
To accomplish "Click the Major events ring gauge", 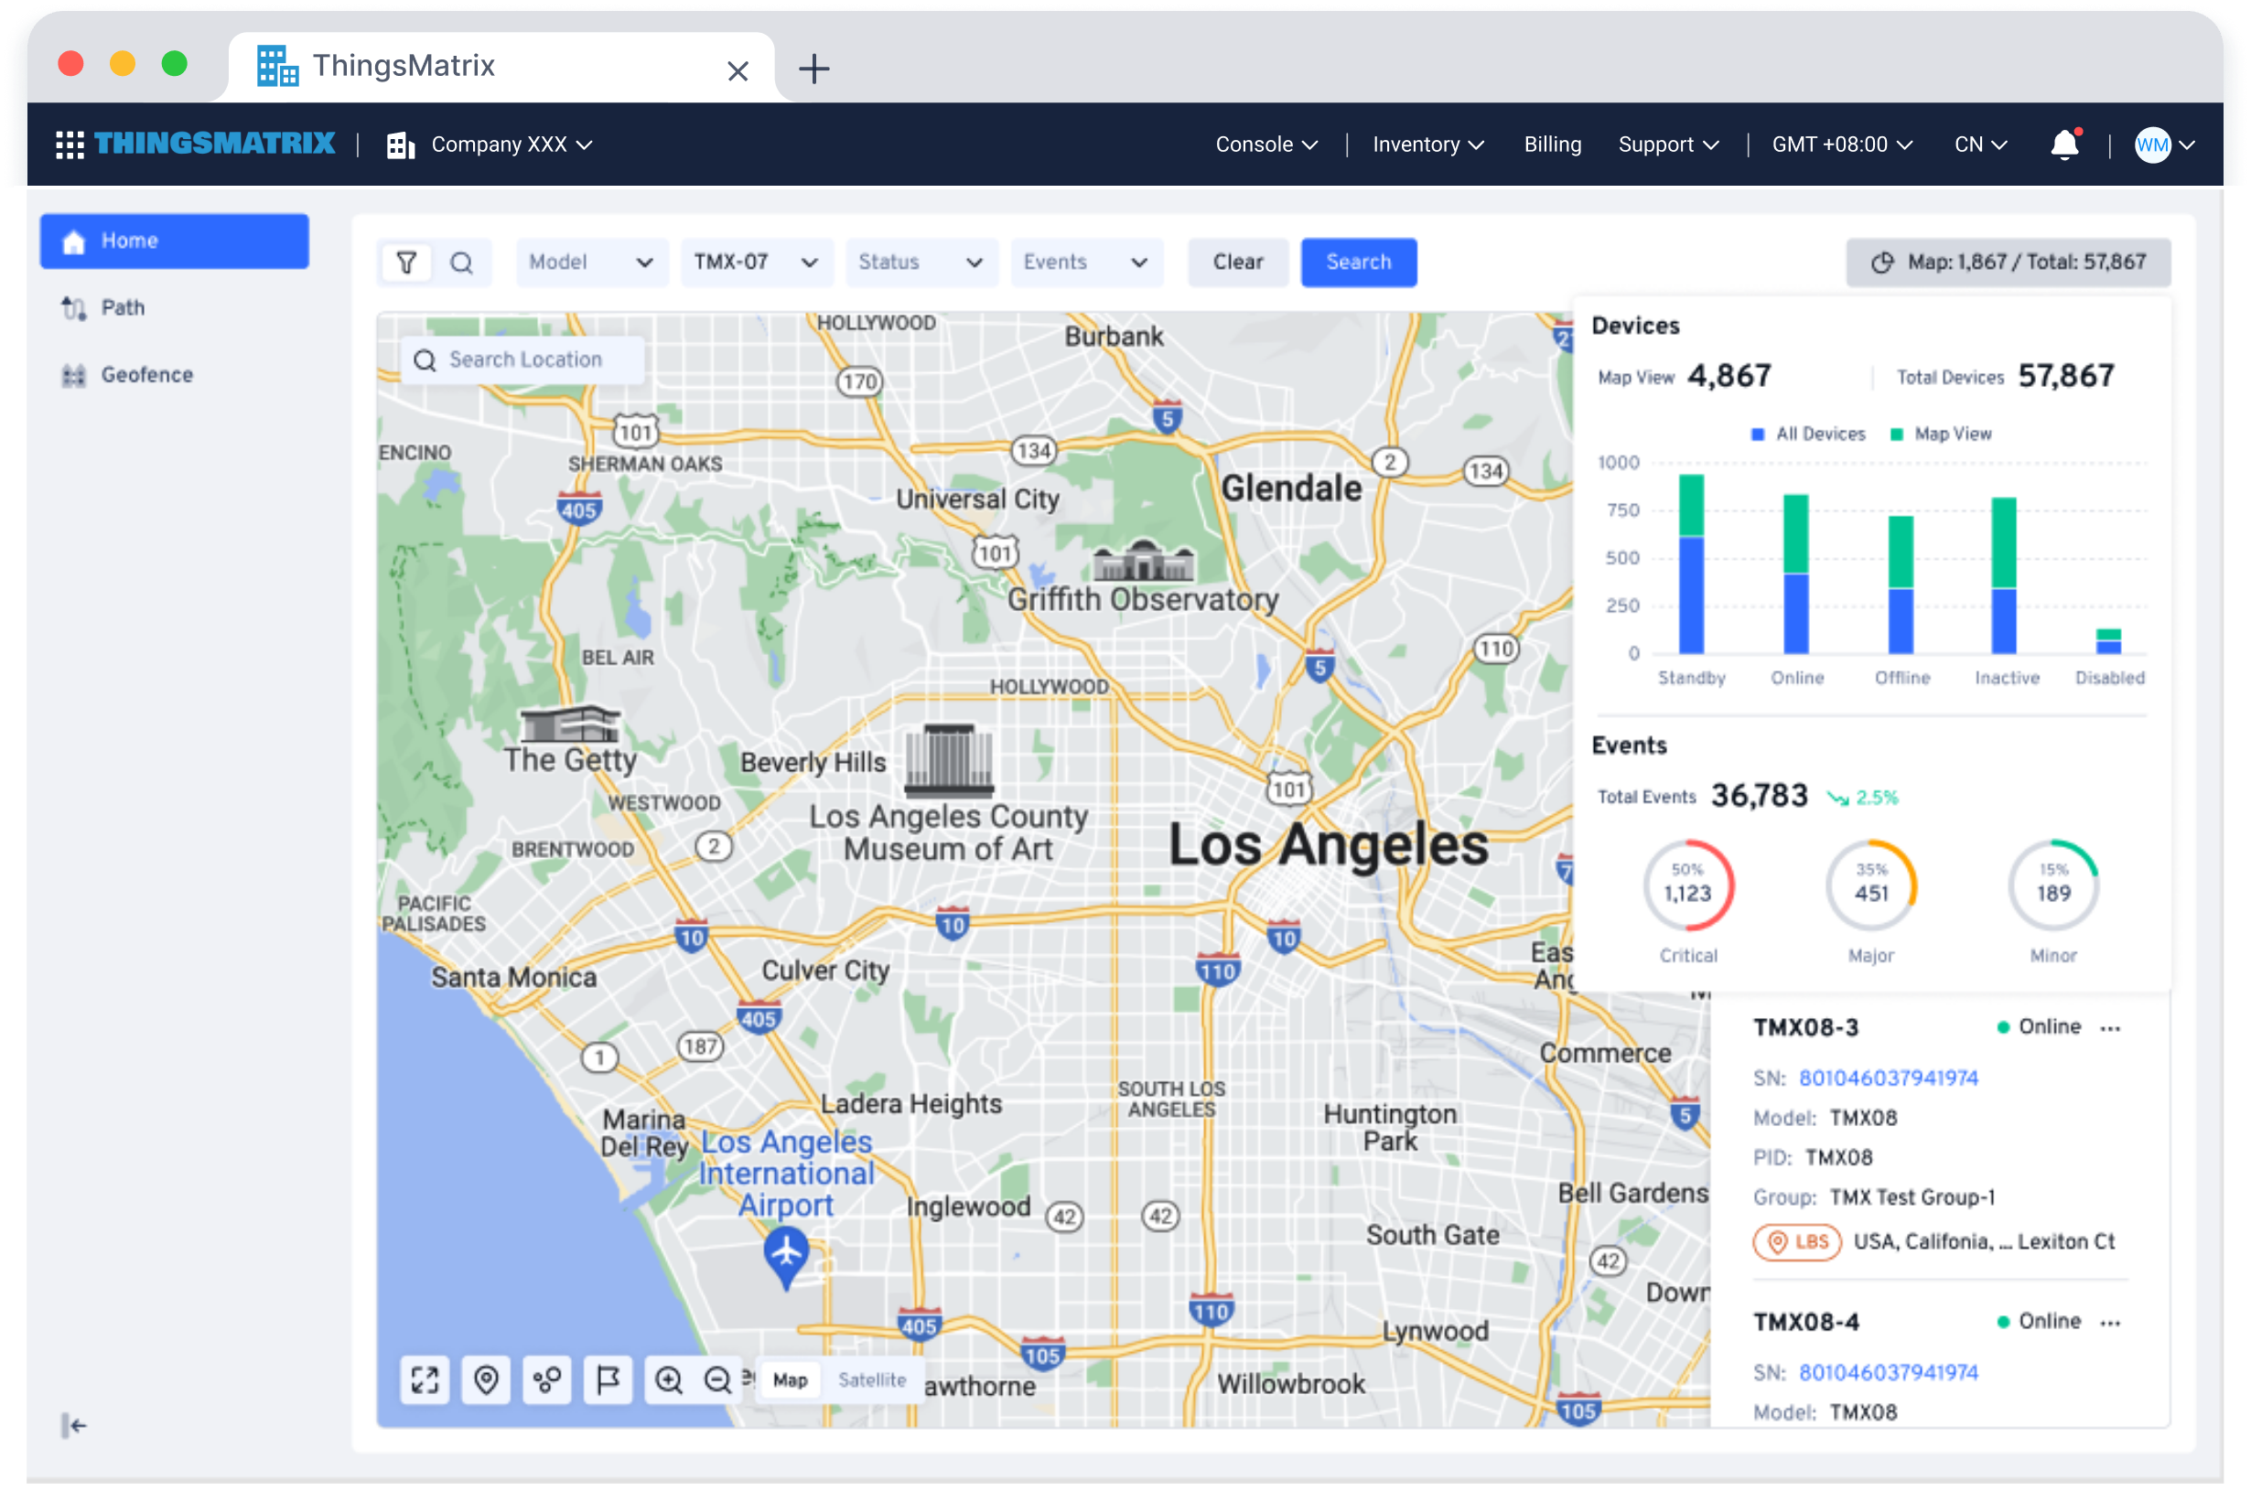I will (x=1870, y=886).
